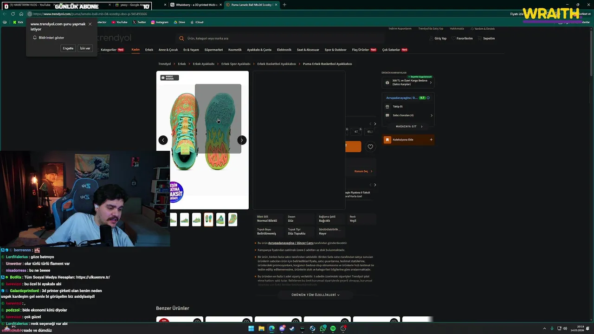The height and width of the screenshot is (334, 594).
Task: Click the İzin ver button
Action: (x=85, y=48)
